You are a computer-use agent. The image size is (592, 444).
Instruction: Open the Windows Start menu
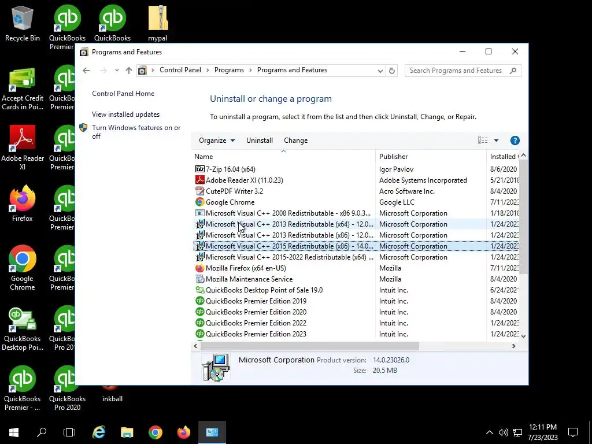coord(14,432)
